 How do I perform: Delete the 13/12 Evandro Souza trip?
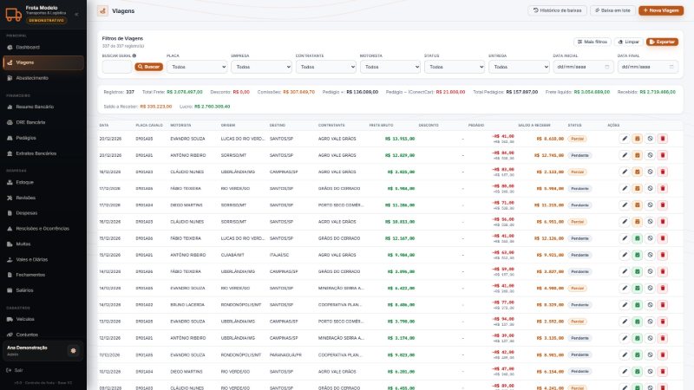click(663, 322)
